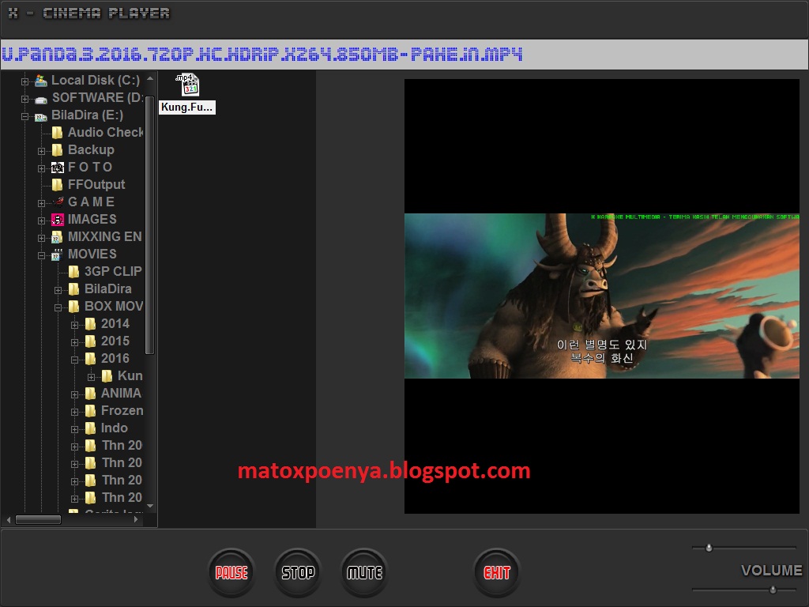Click the G A M E folder icon
This screenshot has height=607, width=809.
point(58,202)
